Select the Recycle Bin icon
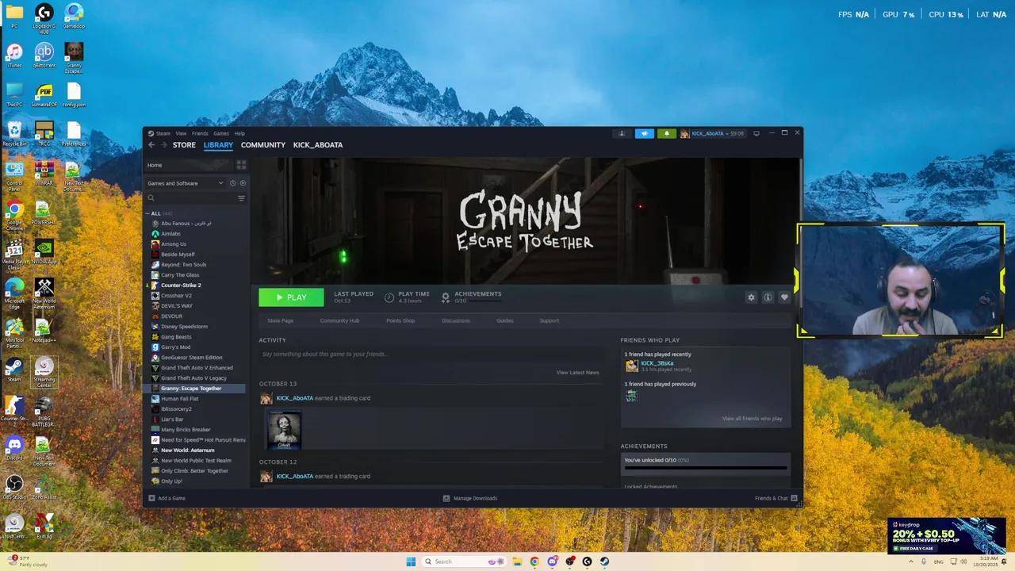 (x=14, y=133)
